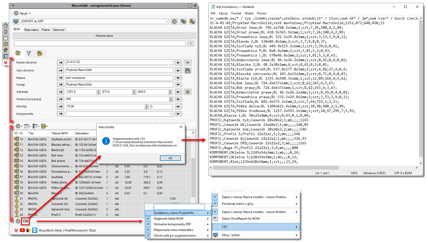Viewport: 428px width, 243px height.
Task: Open the Home icon in the left sidebar
Action: 5,25
